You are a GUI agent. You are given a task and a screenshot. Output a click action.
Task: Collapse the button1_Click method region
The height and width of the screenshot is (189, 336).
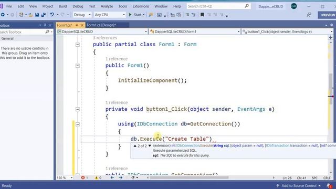[78, 109]
